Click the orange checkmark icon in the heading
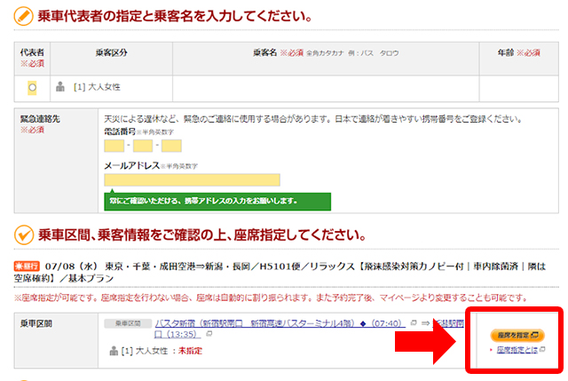 point(24,236)
